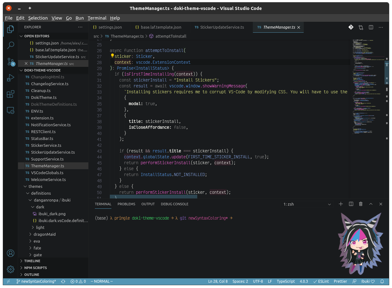The height and width of the screenshot is (288, 392).
Task: Open extension.ts in the explorer
Action: tap(53, 118)
